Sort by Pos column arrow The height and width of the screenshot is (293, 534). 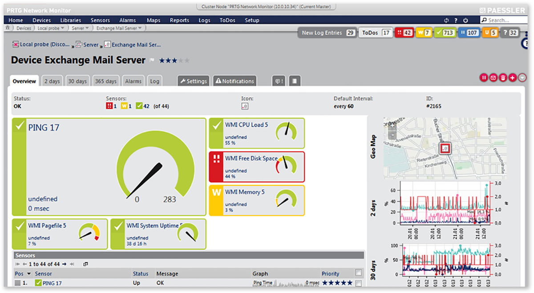pyautogui.click(x=29, y=274)
